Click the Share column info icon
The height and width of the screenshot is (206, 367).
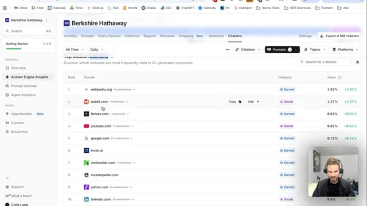click(x=339, y=77)
